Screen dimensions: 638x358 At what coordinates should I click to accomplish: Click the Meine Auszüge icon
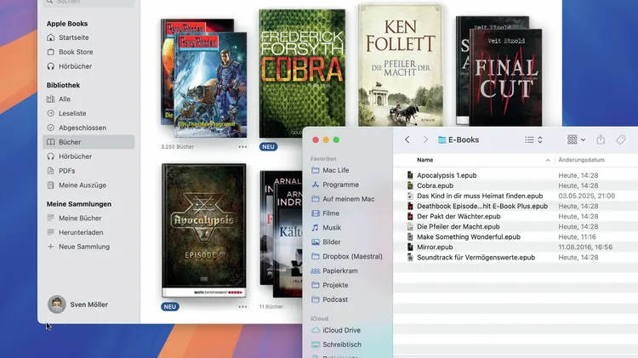point(50,185)
